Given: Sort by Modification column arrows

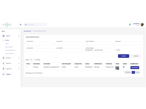Looking at the screenshot, I should click(x=140, y=63).
